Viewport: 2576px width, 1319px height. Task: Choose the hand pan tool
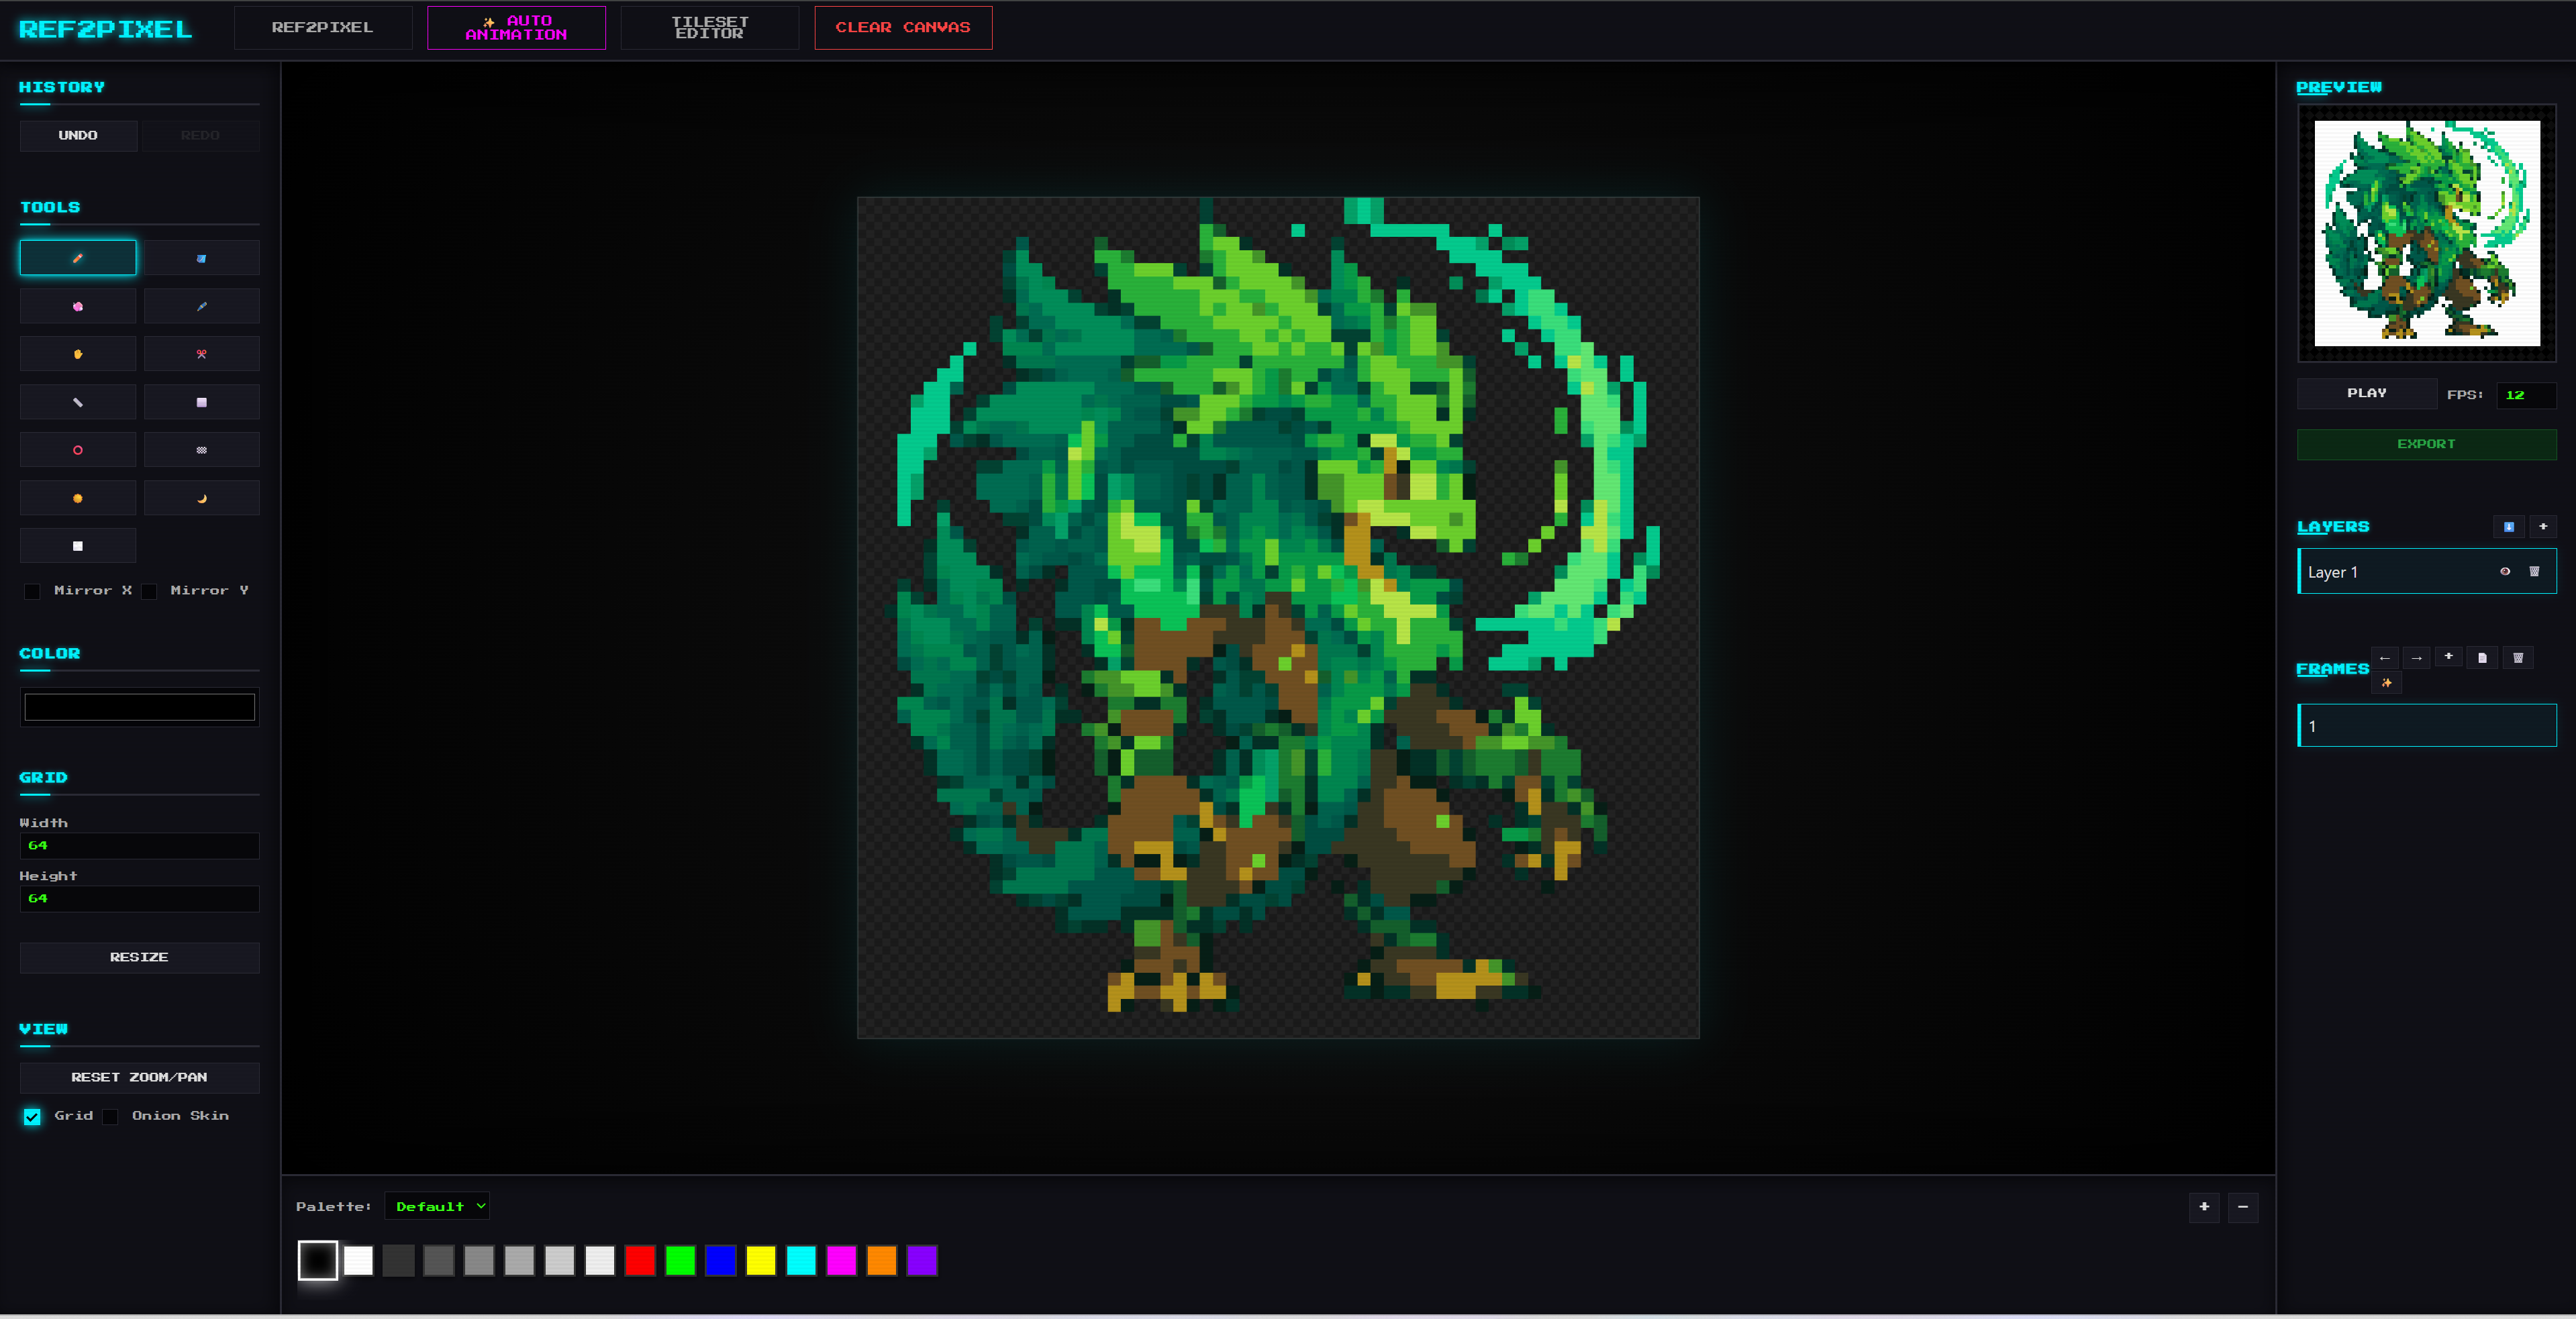78,354
